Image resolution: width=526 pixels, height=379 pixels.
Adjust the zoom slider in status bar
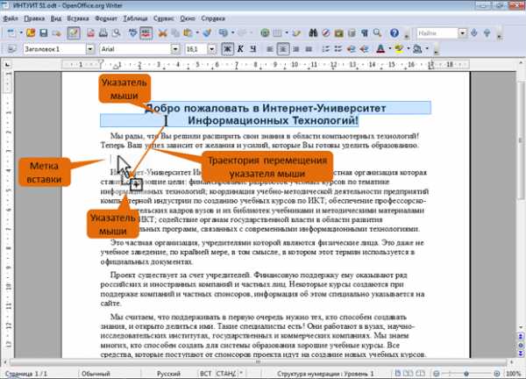coord(466,373)
